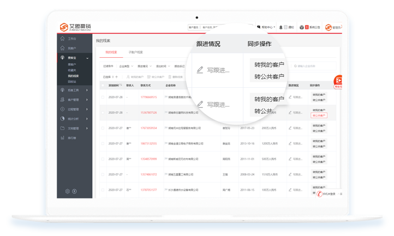Check the row for phone 17673059554

[103, 128]
